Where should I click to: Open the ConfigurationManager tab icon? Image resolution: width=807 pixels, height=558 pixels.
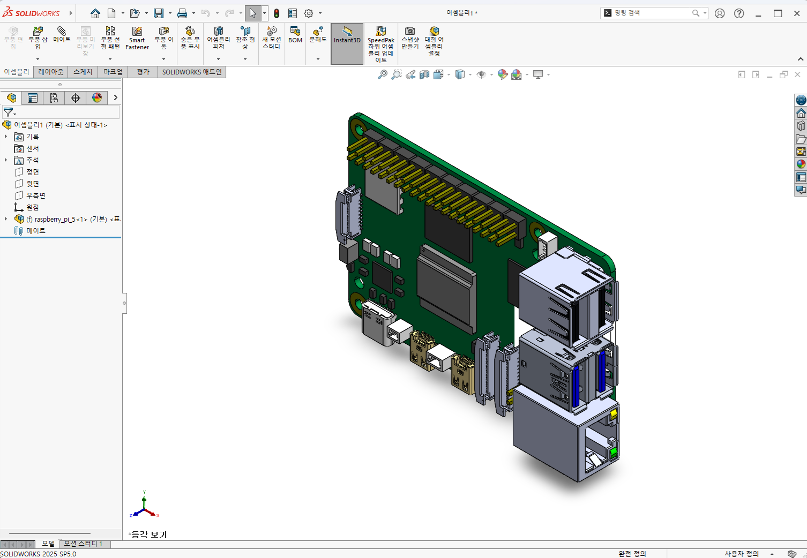point(54,97)
